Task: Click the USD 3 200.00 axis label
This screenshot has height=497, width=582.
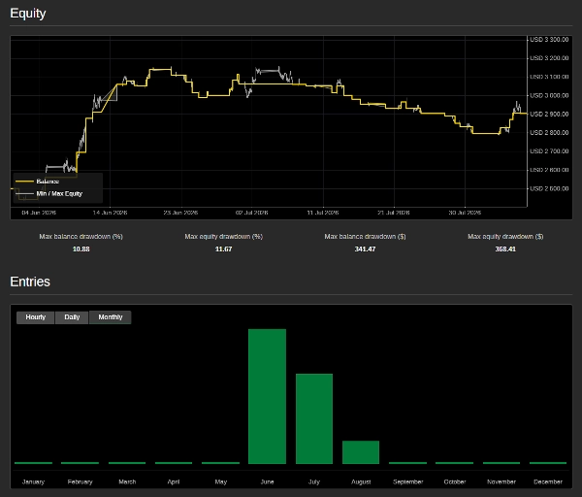Action: point(549,58)
